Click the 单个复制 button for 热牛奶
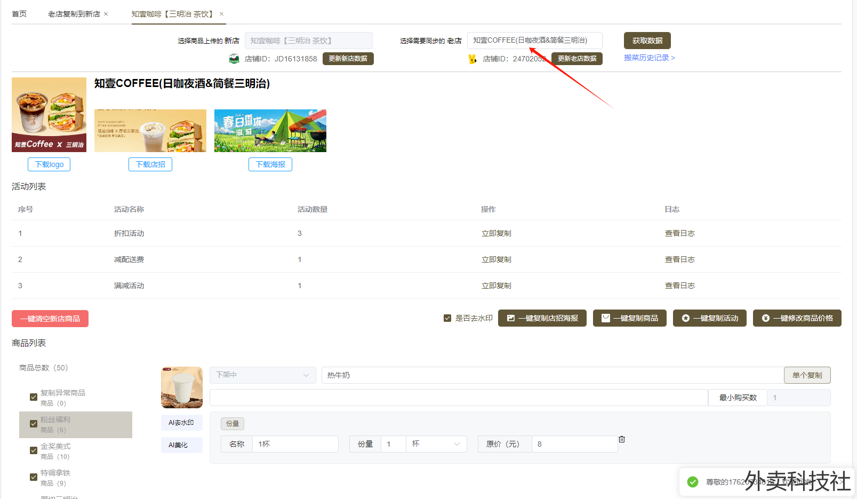Image resolution: width=857 pixels, height=499 pixels. 807,375
